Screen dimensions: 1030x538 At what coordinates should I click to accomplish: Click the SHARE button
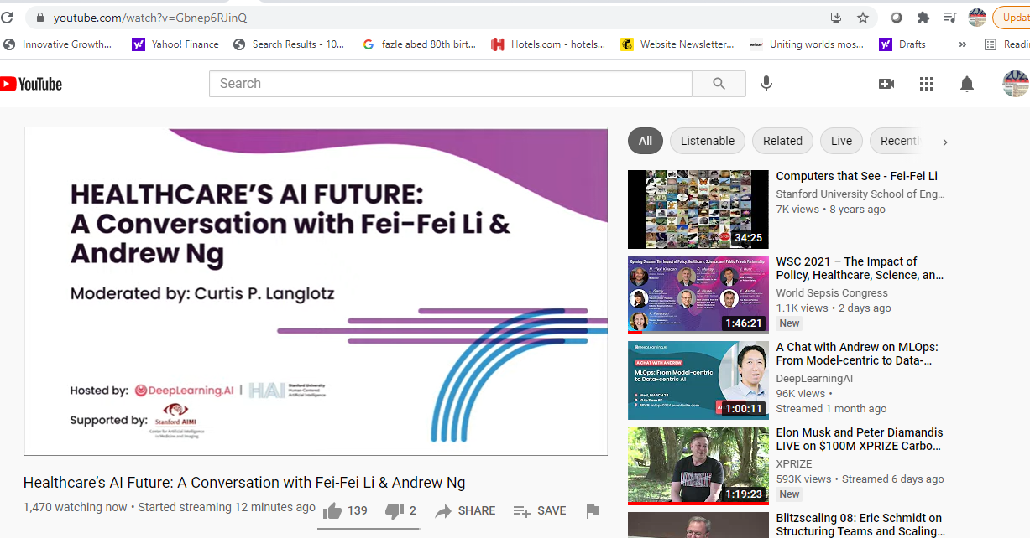click(x=465, y=510)
